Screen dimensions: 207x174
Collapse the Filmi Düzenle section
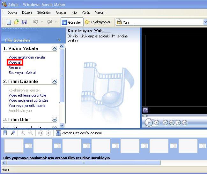point(54,81)
